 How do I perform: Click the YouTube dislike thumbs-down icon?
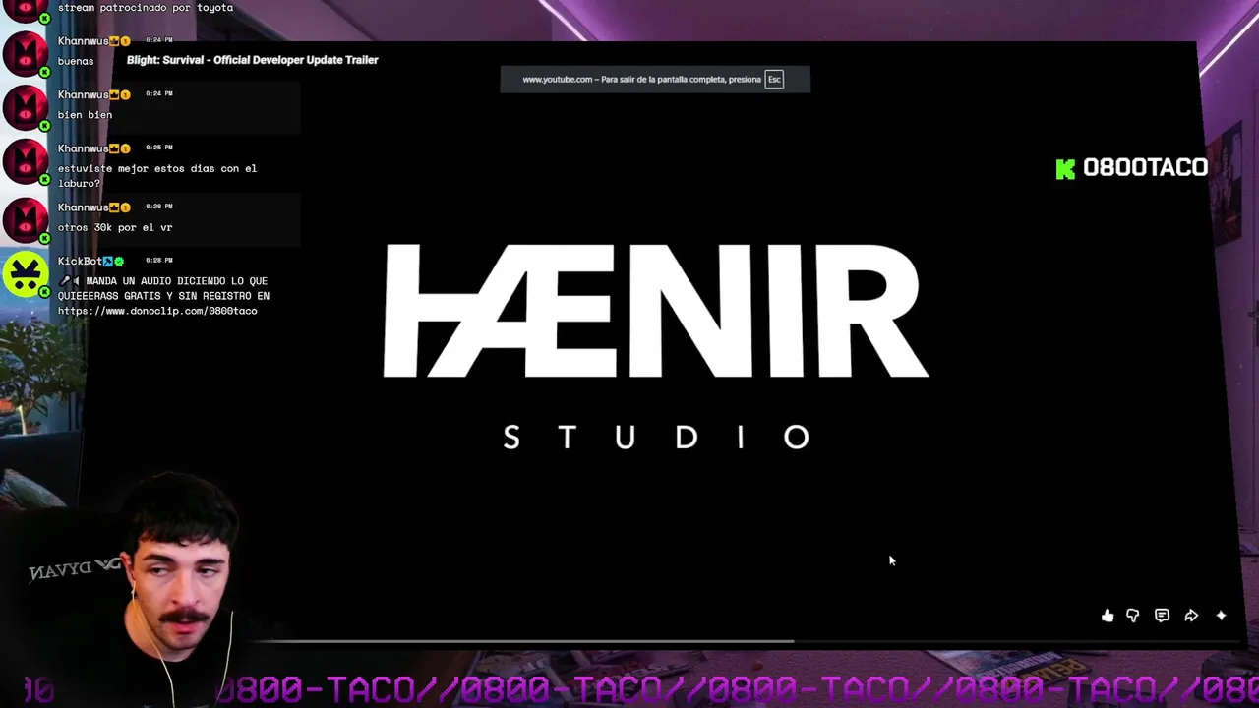pos(1133,616)
